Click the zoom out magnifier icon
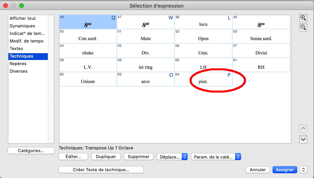 point(303,27)
